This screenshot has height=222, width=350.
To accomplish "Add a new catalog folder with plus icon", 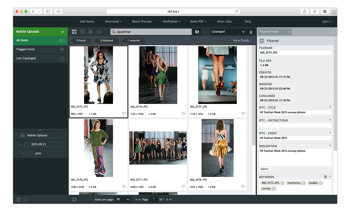I will tap(18, 199).
